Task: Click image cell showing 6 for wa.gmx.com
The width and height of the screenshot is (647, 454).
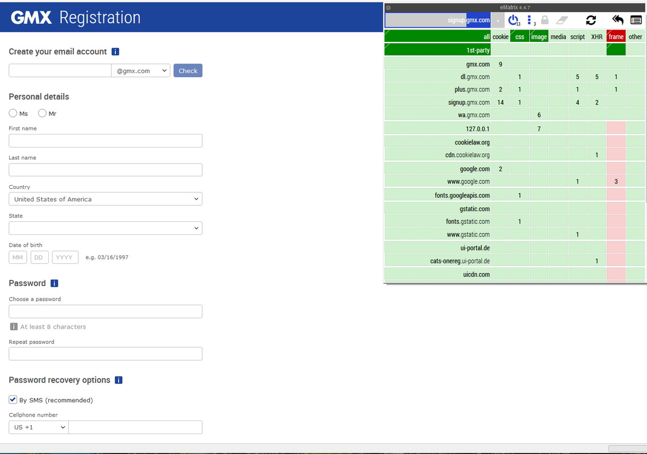Action: 539,115
